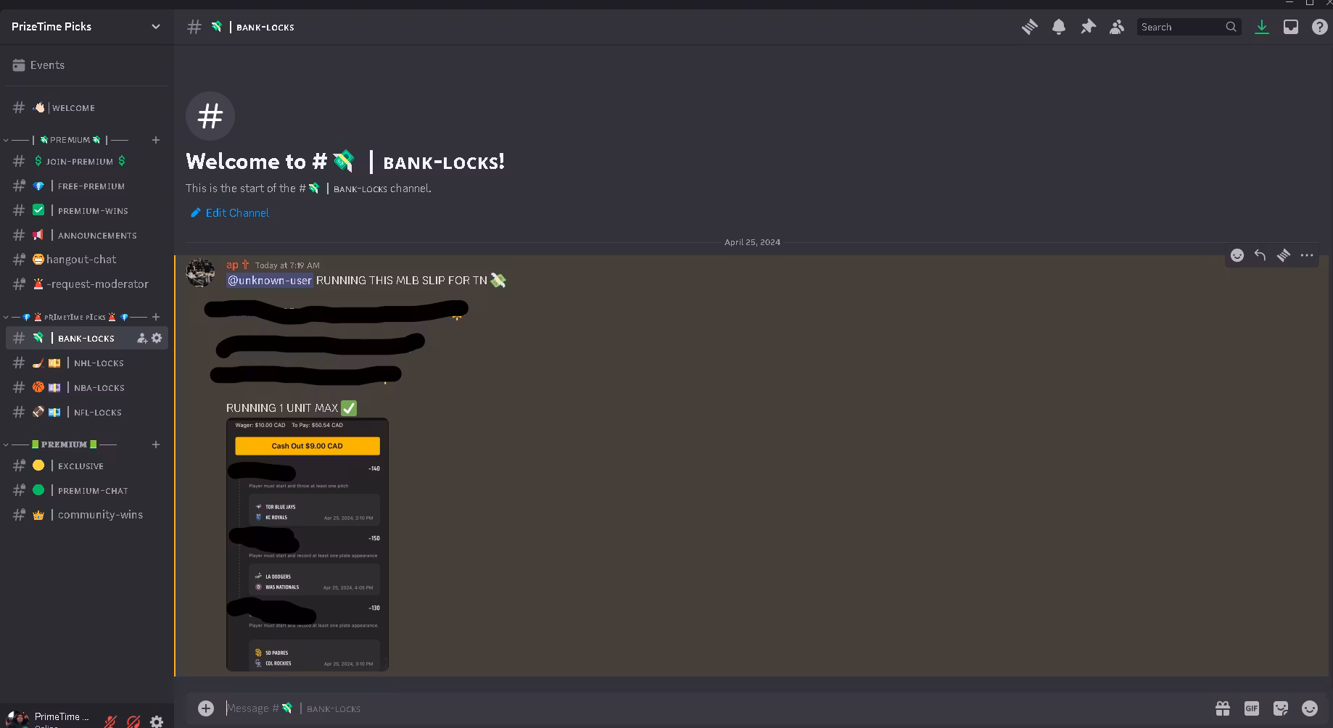Toggle the member list

(x=1117, y=27)
